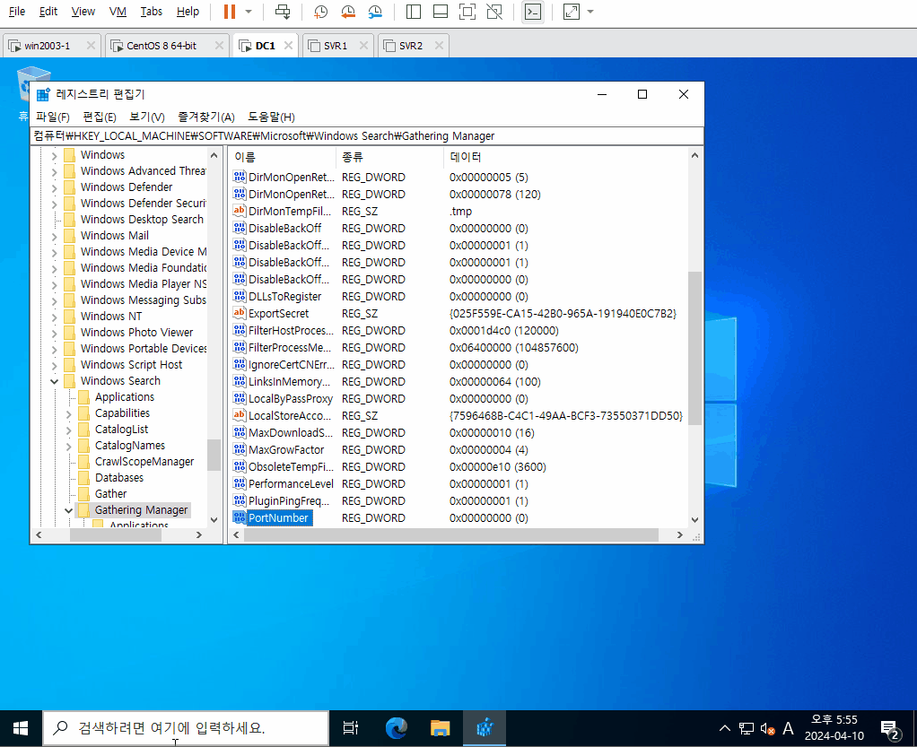917x747 pixels.
Task: Open the notification center icon
Action: [x=890, y=728]
